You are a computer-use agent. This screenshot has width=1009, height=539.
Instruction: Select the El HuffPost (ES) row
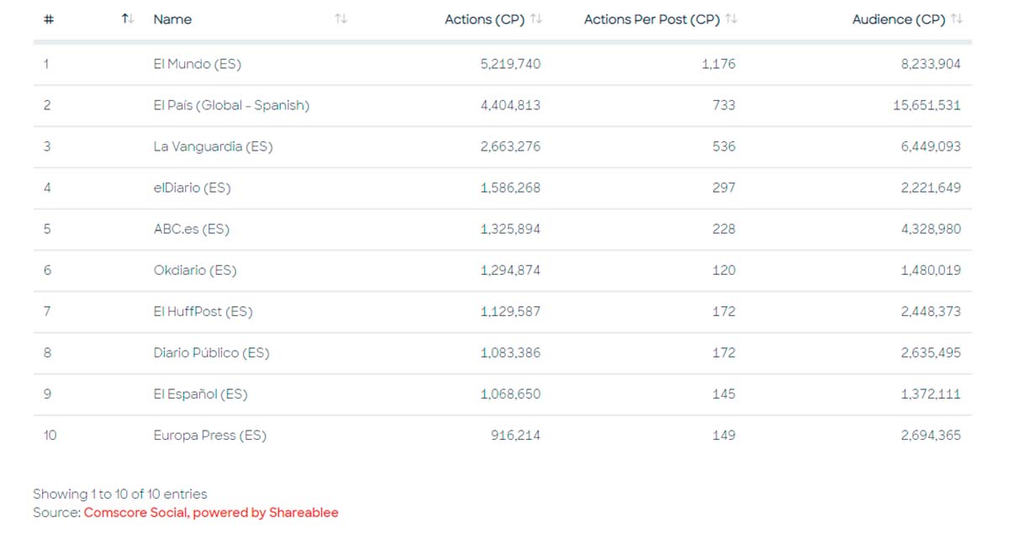203,311
